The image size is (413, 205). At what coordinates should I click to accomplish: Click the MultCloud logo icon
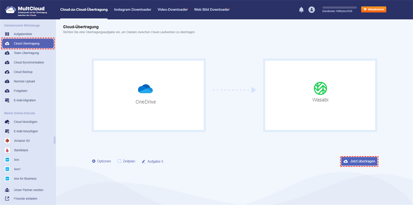coord(11,10)
